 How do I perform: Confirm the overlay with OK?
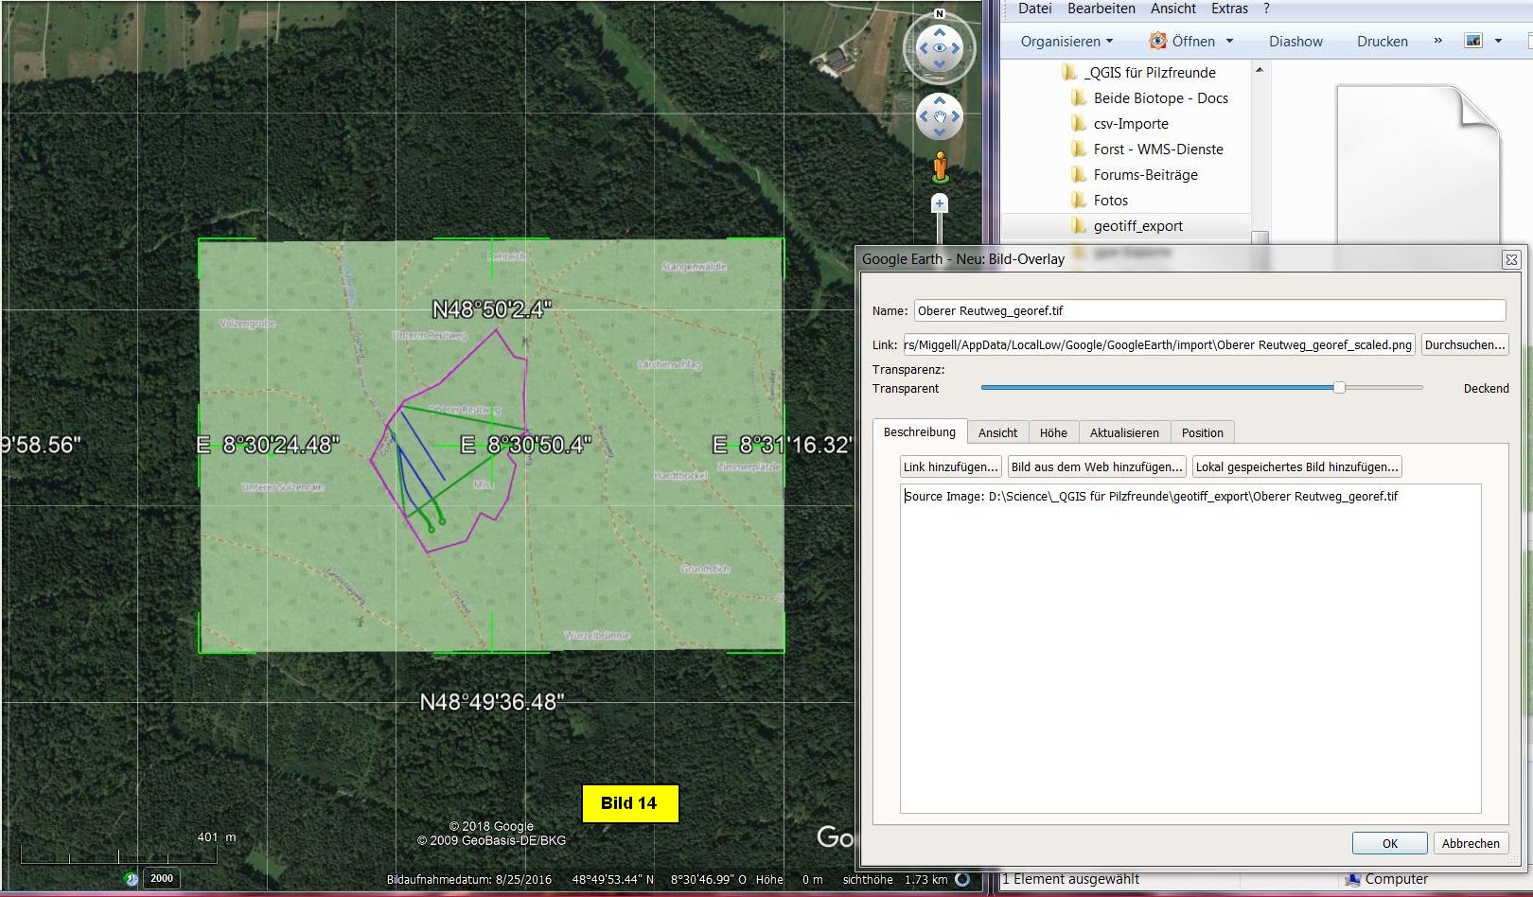1389,843
